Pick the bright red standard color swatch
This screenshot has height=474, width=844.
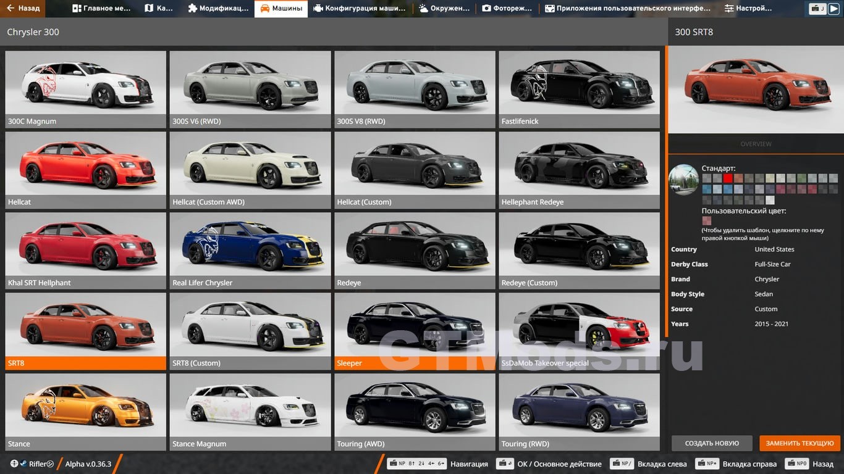click(728, 178)
